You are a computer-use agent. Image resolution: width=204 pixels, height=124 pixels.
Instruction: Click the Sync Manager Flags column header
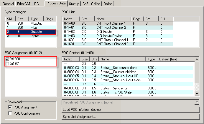pos(50,19)
